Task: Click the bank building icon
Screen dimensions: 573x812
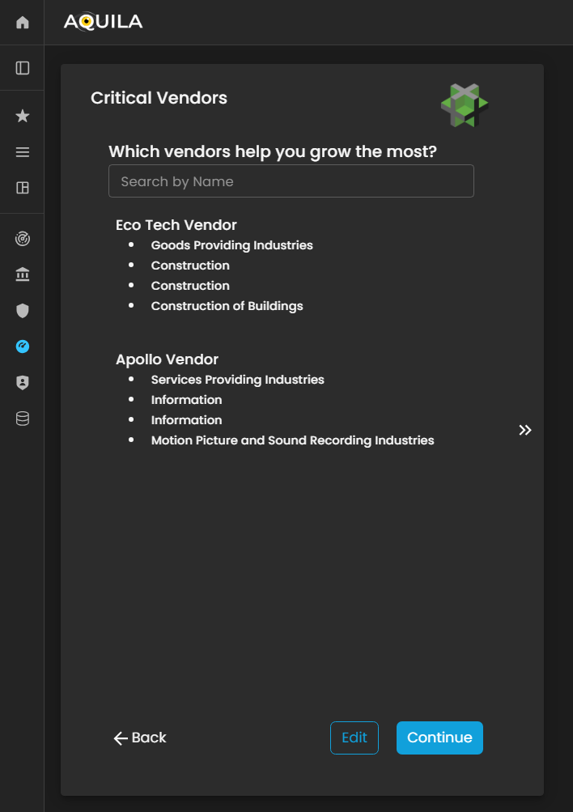Action: pyautogui.click(x=23, y=275)
